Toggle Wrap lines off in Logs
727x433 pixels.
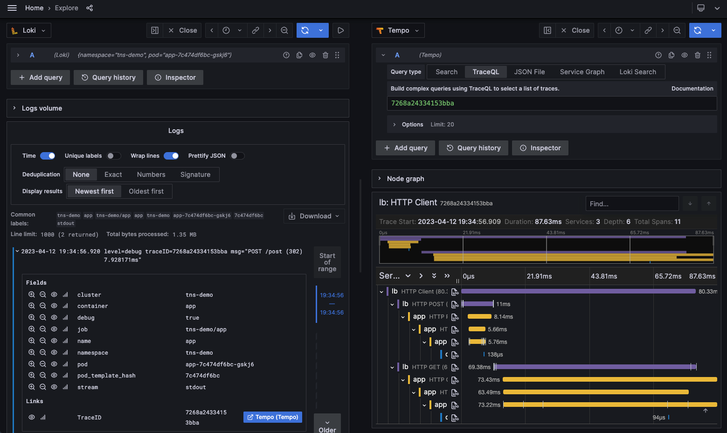(x=171, y=155)
